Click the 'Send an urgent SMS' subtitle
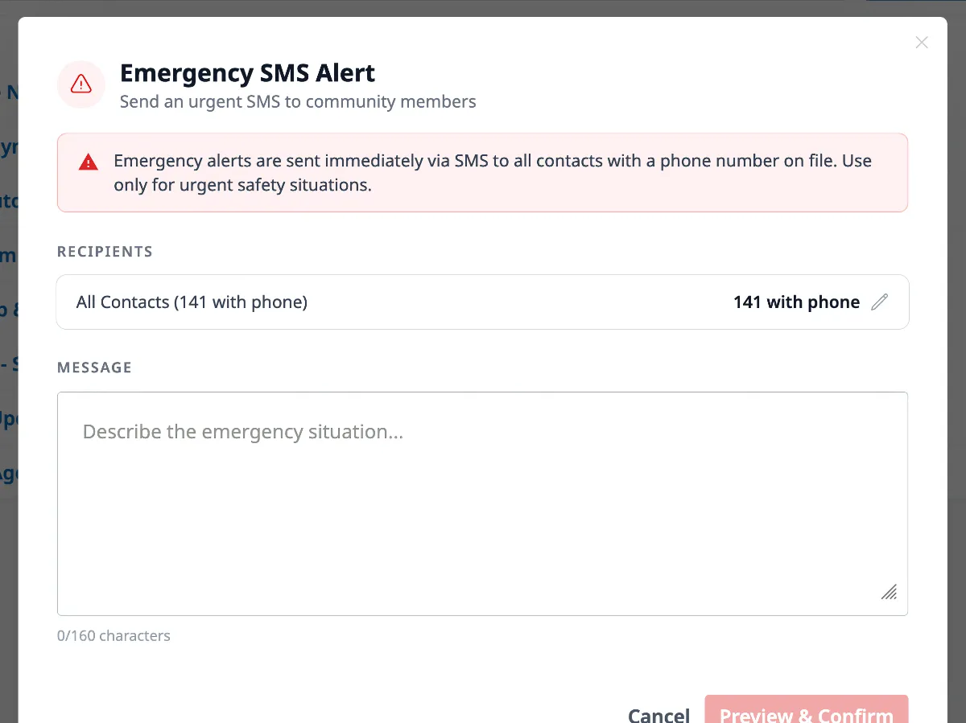This screenshot has width=966, height=723. (298, 101)
